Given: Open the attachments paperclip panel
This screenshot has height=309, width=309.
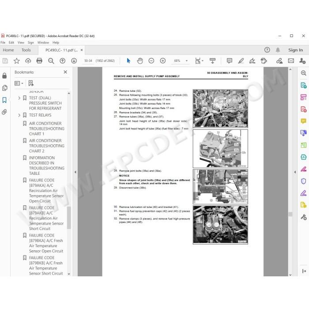Looking at the screenshot, I should [4, 112].
